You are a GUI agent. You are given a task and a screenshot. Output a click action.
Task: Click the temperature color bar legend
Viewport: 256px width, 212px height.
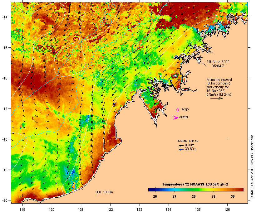[196, 190]
